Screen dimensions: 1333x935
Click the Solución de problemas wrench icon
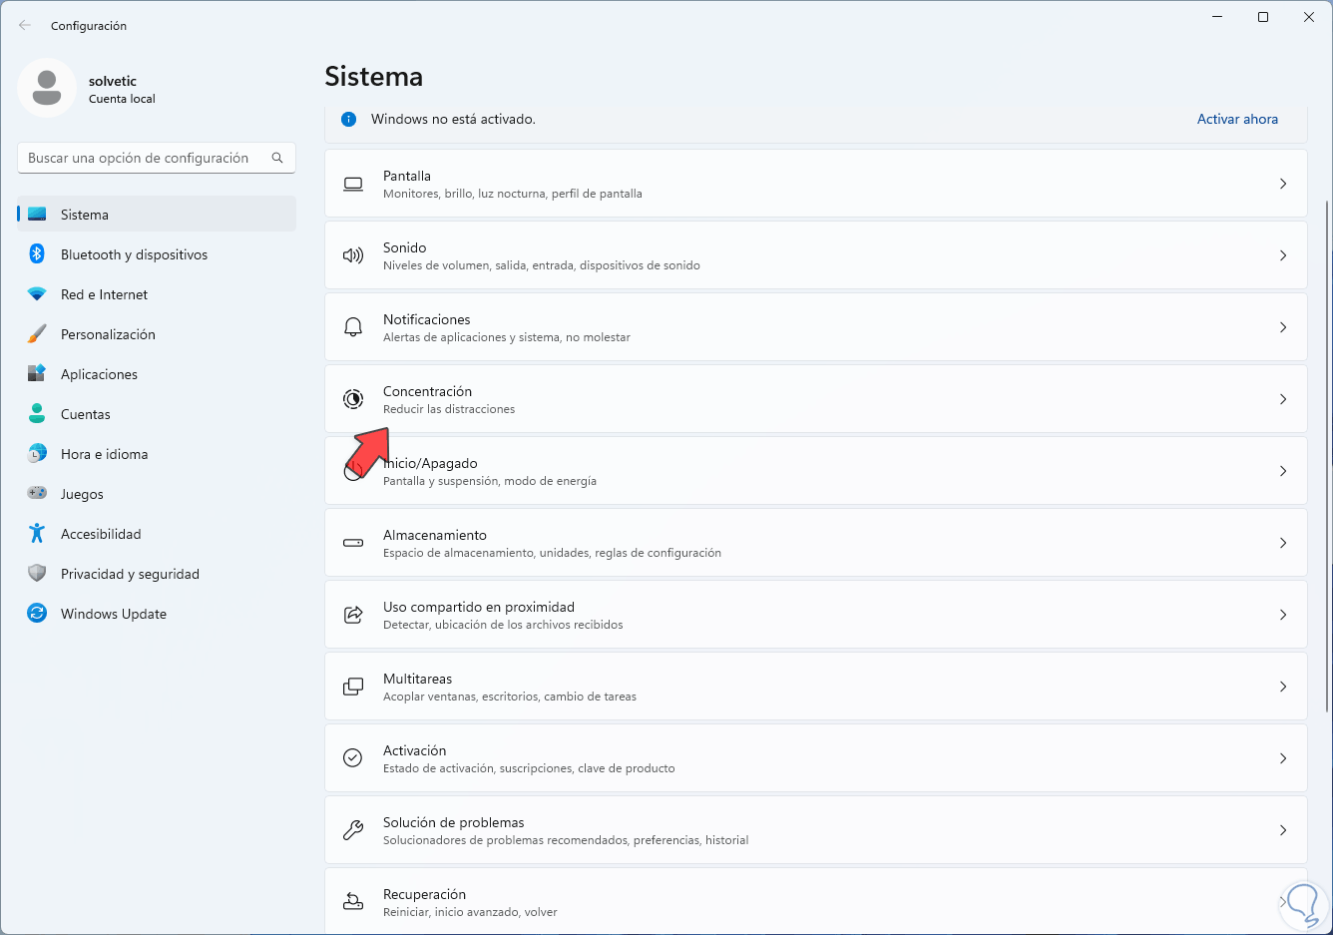pos(353,830)
